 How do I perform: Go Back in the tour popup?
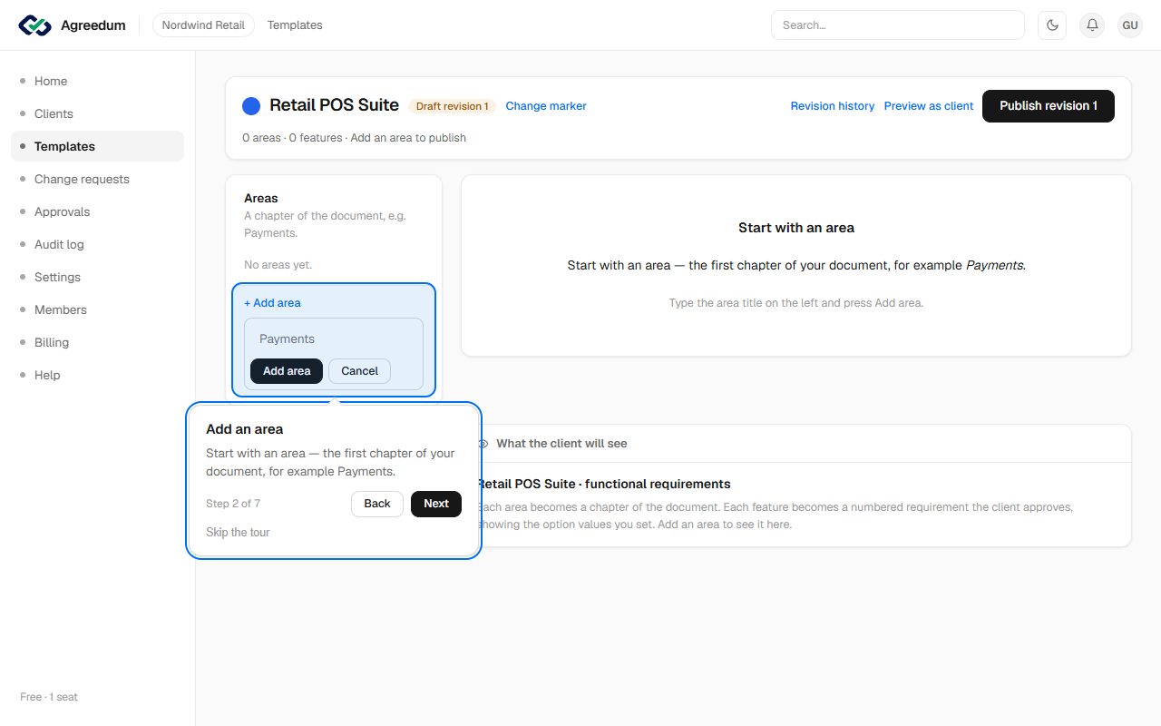click(x=377, y=504)
